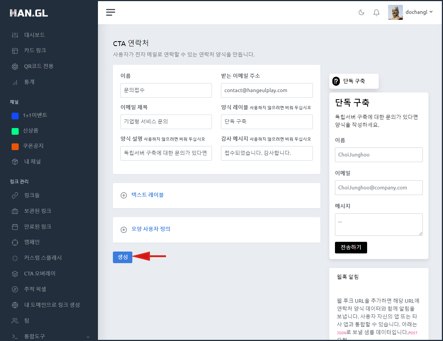Open notifications bell icon
This screenshot has height=341, width=443.
coord(376,12)
